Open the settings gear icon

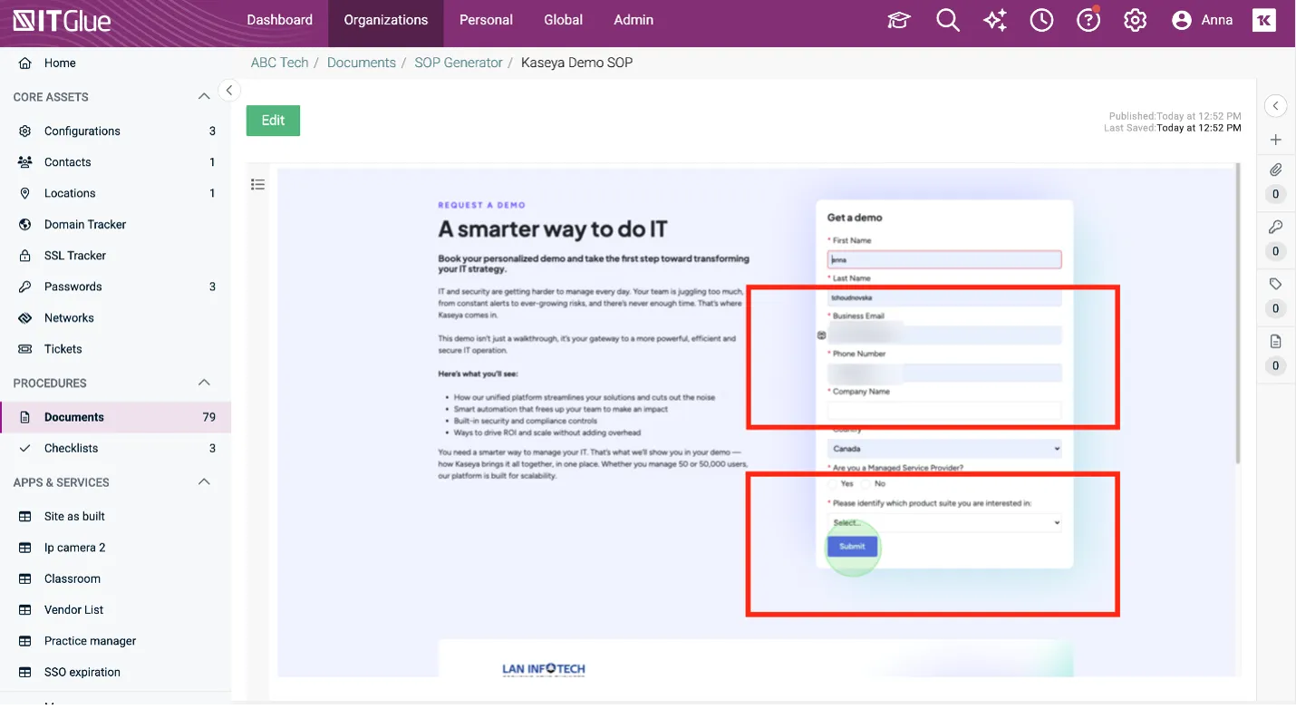coord(1135,20)
